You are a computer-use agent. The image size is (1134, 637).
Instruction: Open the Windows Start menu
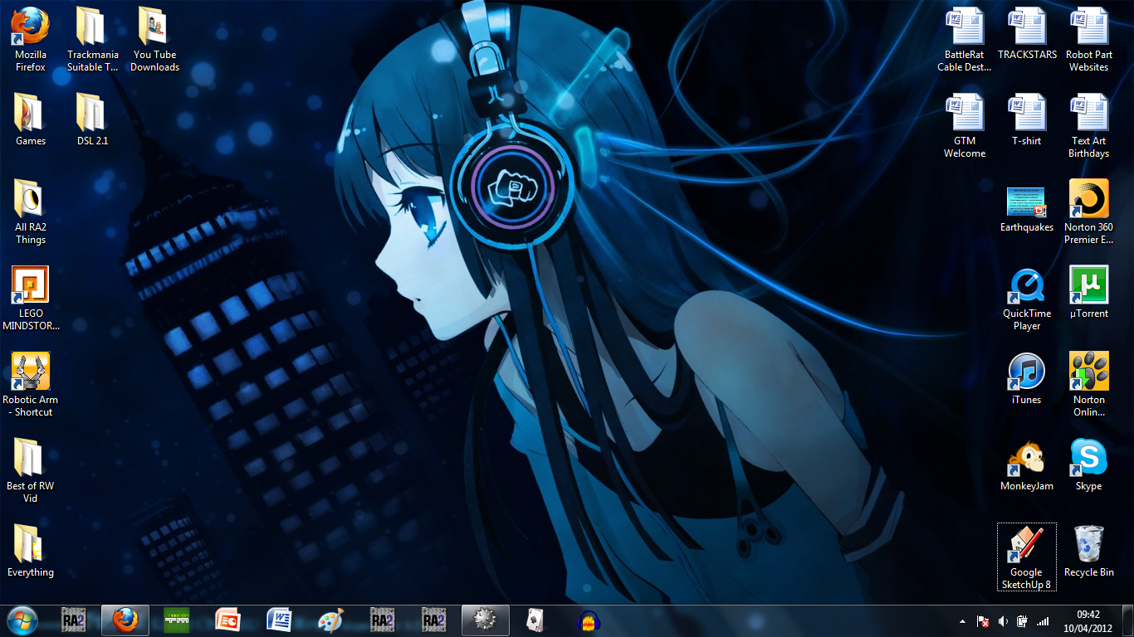(22, 620)
